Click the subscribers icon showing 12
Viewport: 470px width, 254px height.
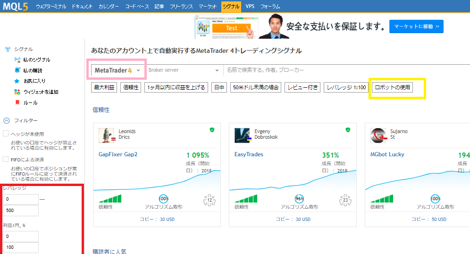[x=209, y=200]
